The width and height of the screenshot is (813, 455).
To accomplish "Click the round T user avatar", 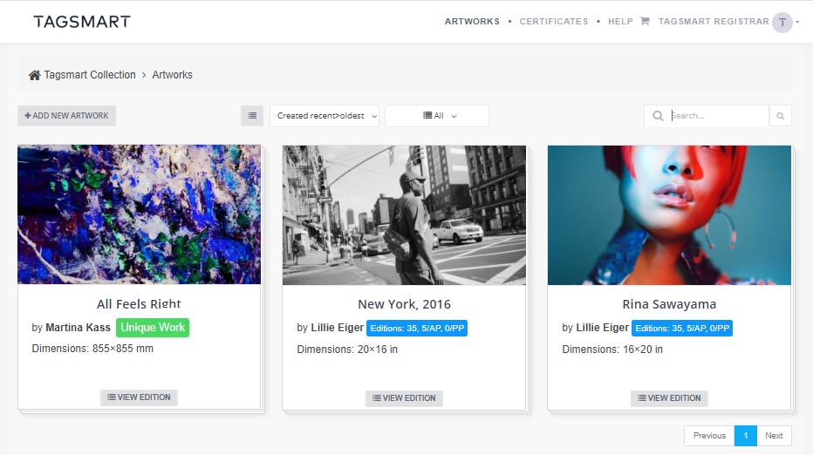I will 782,23.
